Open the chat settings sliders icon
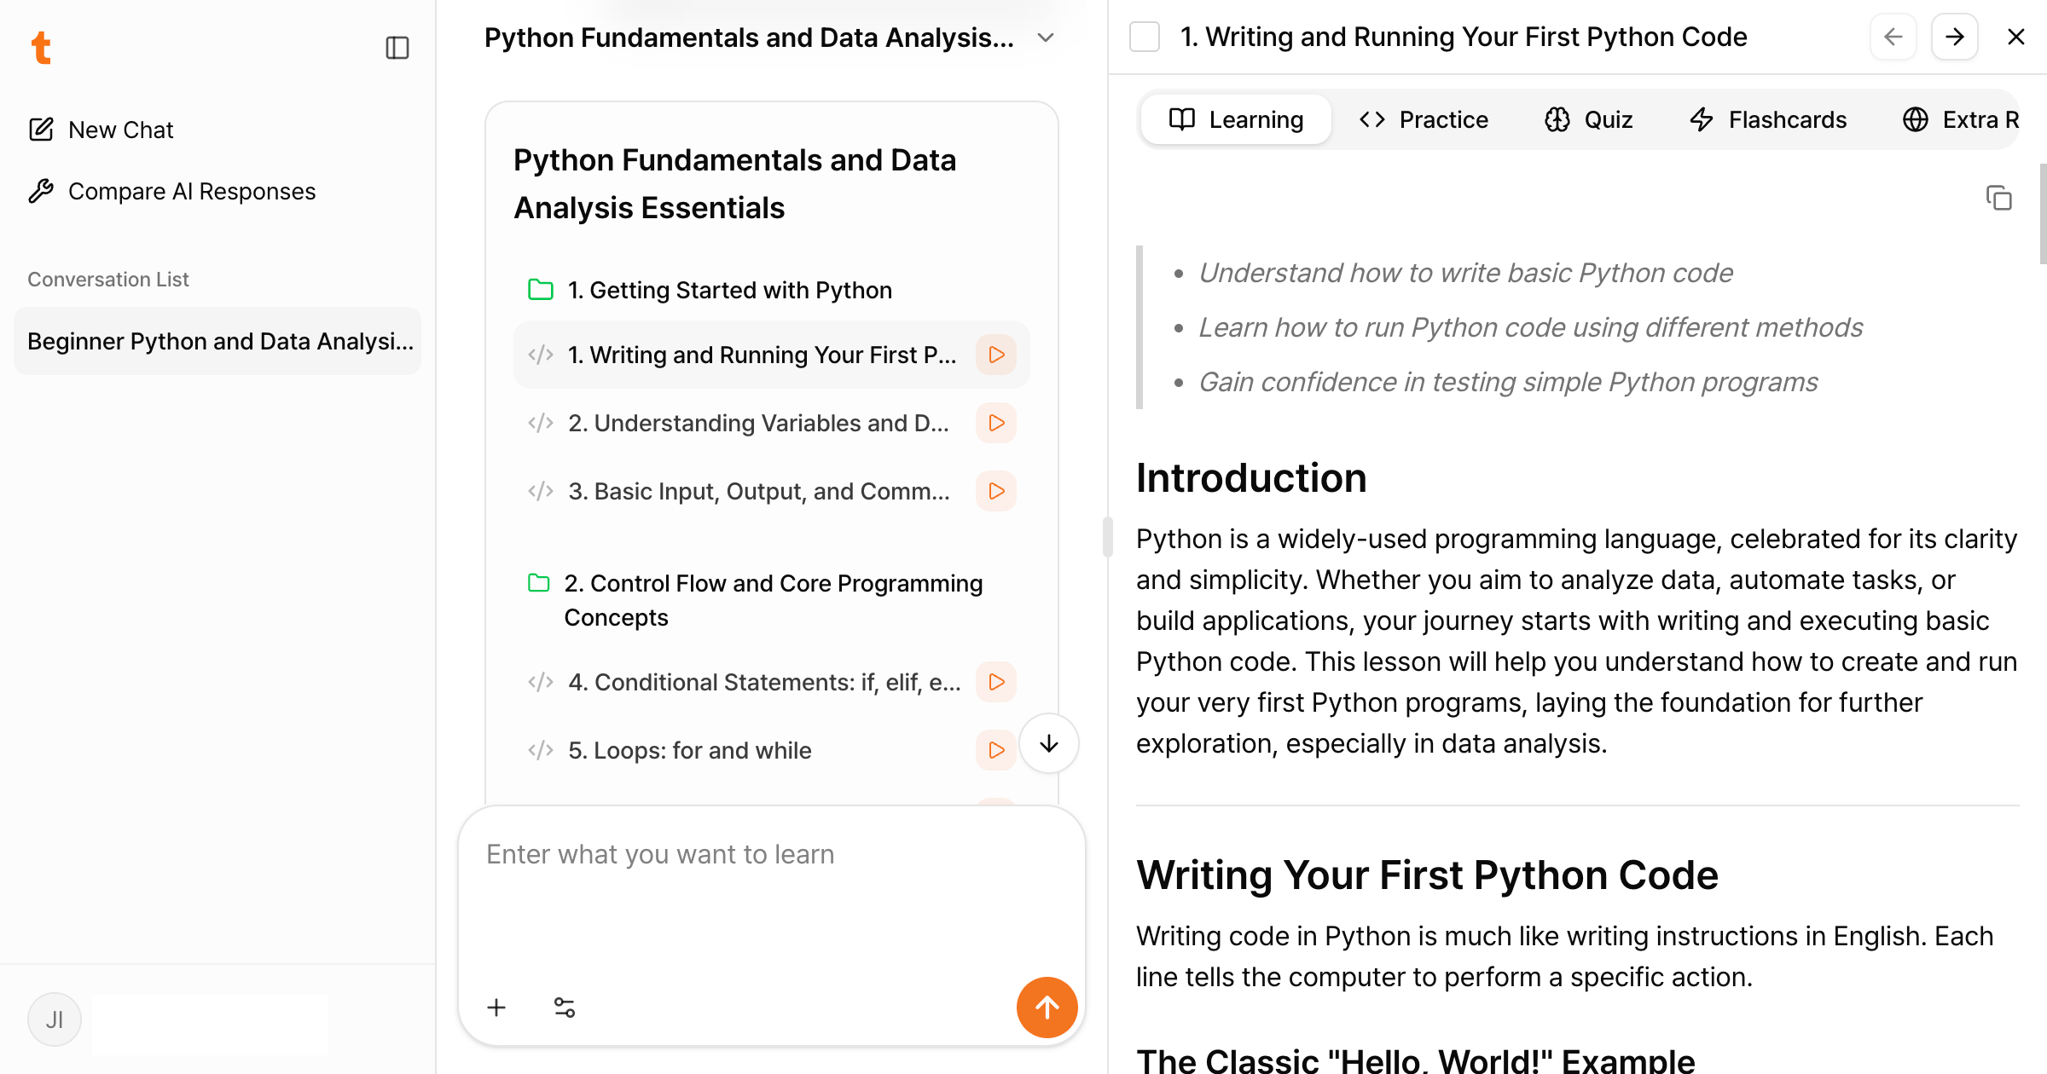 click(565, 1008)
